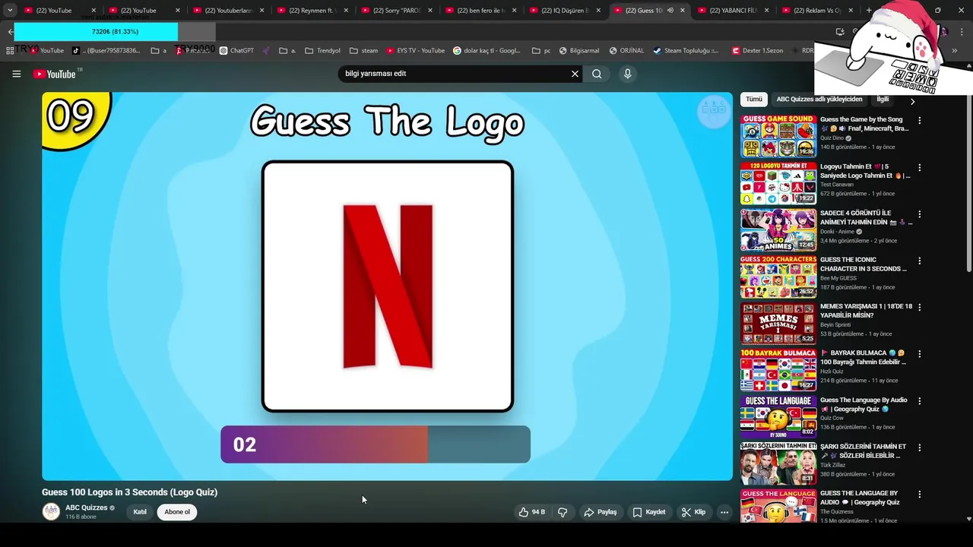Open the steam bookmark folder

[363, 51]
